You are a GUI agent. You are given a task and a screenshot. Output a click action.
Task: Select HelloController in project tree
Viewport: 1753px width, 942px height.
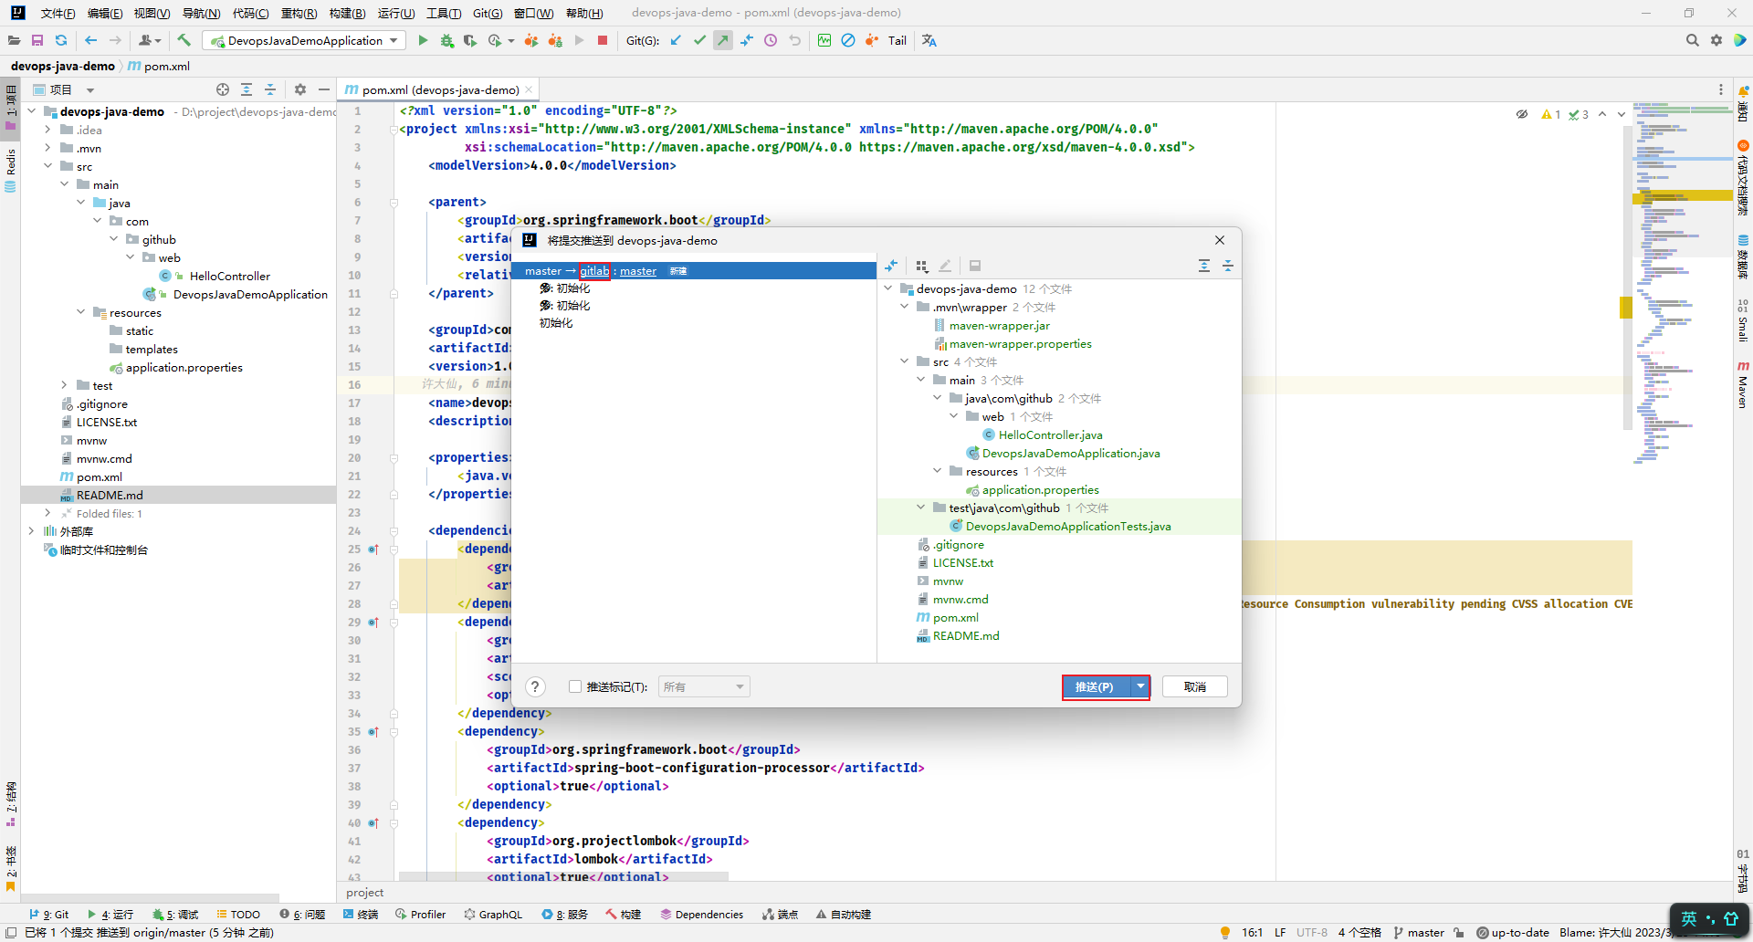click(229, 276)
